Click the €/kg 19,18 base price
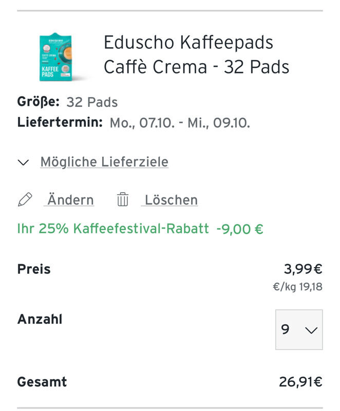This screenshot has width=340, height=411. point(297,287)
